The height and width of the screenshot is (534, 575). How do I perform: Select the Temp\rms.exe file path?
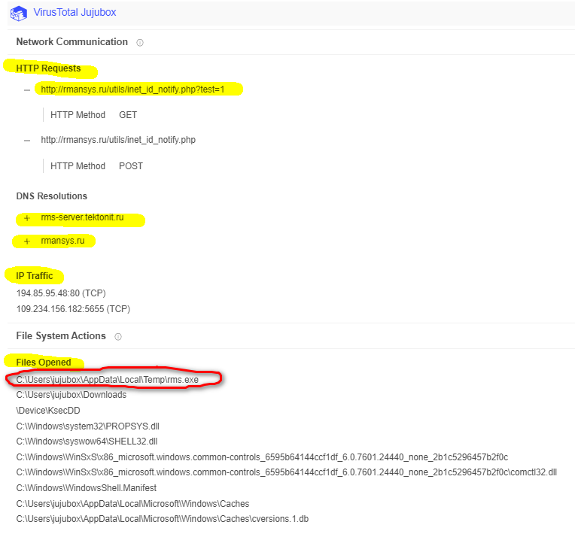click(108, 380)
